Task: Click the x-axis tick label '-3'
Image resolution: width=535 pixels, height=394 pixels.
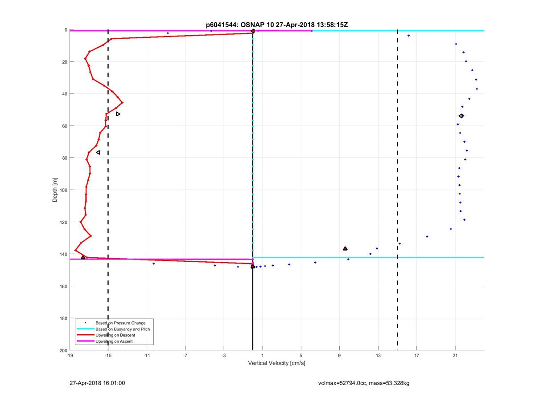Action: (x=224, y=356)
